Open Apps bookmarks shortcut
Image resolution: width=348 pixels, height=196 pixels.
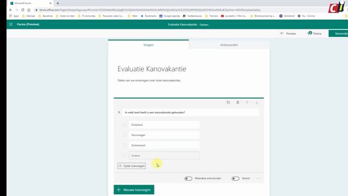click(x=14, y=16)
